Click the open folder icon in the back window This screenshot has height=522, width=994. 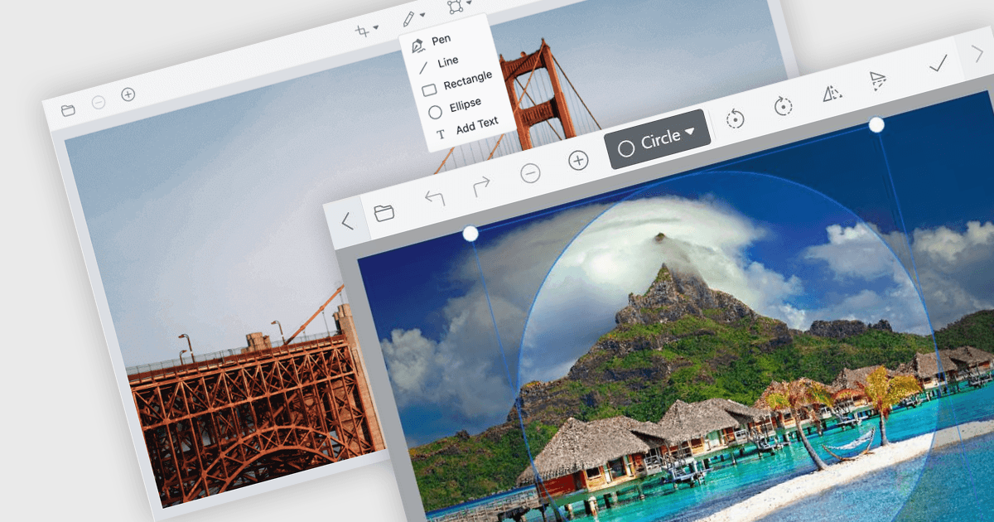[68, 109]
